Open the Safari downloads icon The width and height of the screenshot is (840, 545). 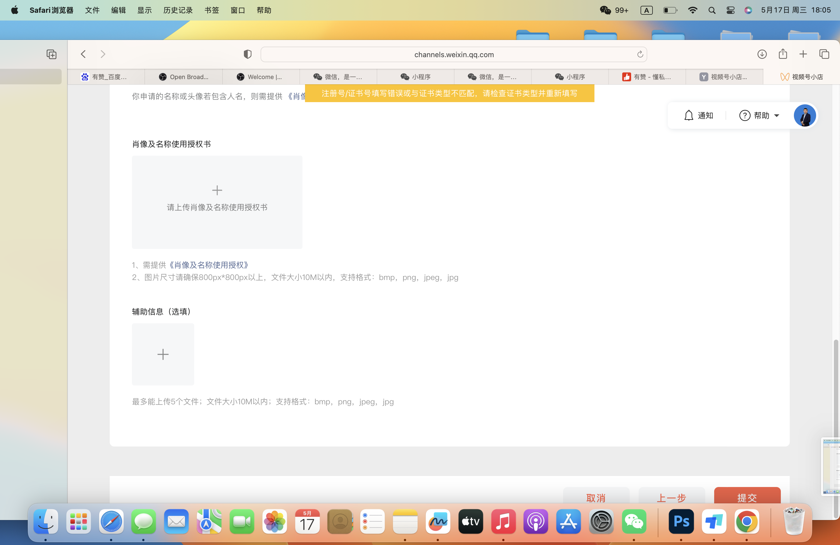762,54
